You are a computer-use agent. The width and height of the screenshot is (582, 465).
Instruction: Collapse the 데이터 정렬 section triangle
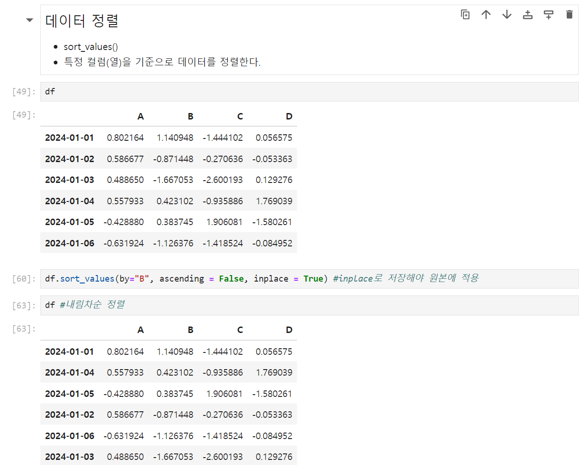[x=30, y=20]
